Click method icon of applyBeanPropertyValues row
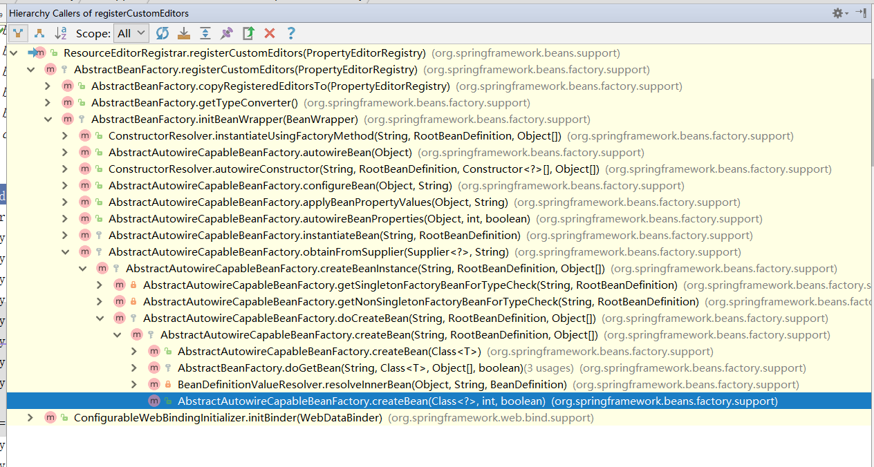The image size is (874, 467). 84,202
